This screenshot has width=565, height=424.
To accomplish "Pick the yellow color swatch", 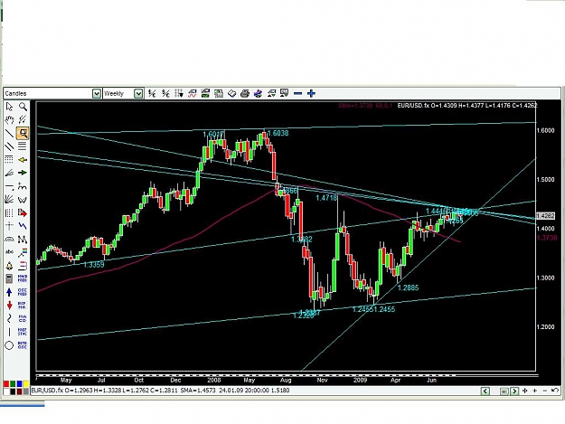I will pyautogui.click(x=26, y=384).
